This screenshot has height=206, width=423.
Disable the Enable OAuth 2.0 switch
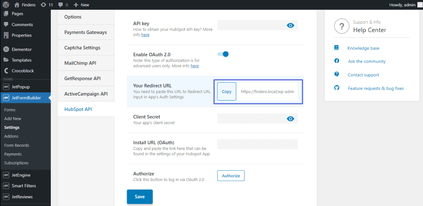(x=223, y=54)
